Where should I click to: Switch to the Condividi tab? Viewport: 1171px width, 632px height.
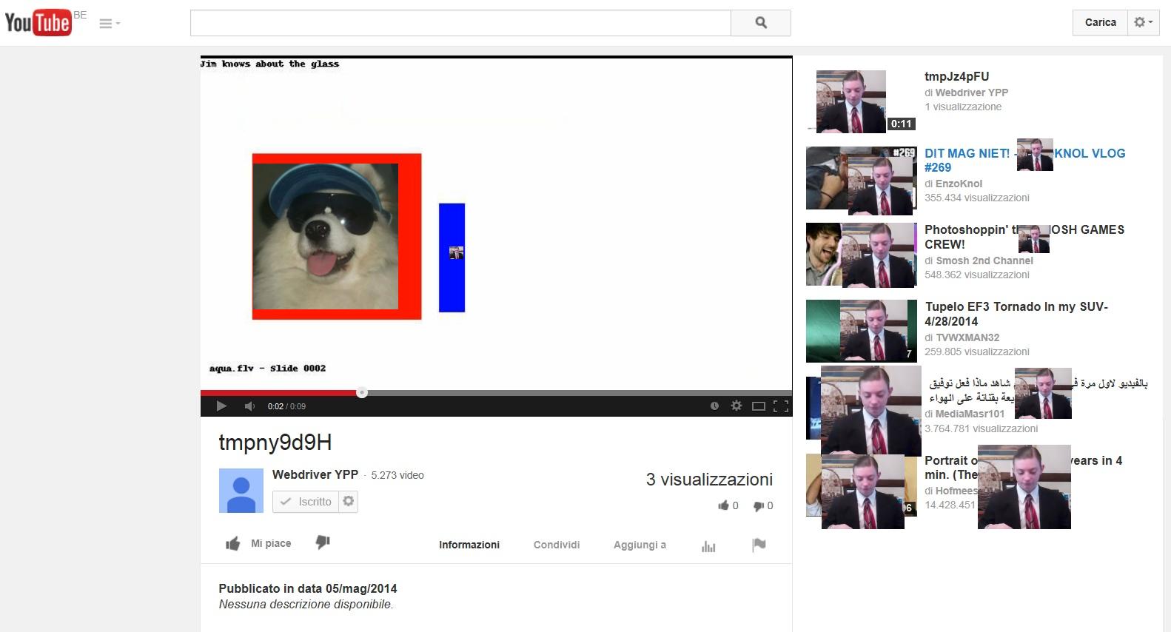pos(557,545)
